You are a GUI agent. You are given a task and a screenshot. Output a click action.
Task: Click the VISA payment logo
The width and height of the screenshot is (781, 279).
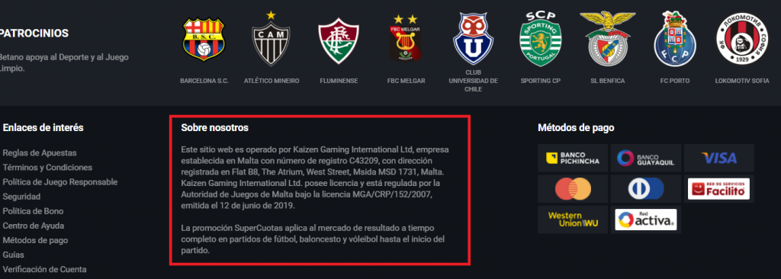point(718,159)
